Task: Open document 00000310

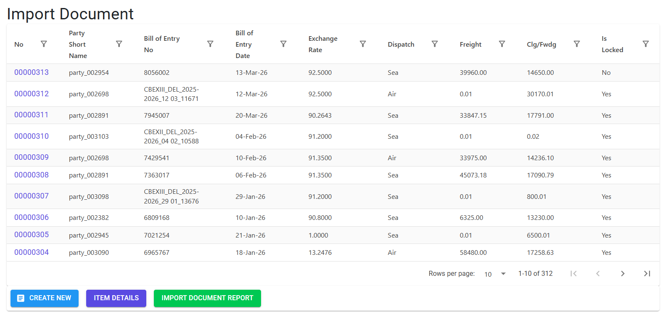Action: (x=32, y=136)
